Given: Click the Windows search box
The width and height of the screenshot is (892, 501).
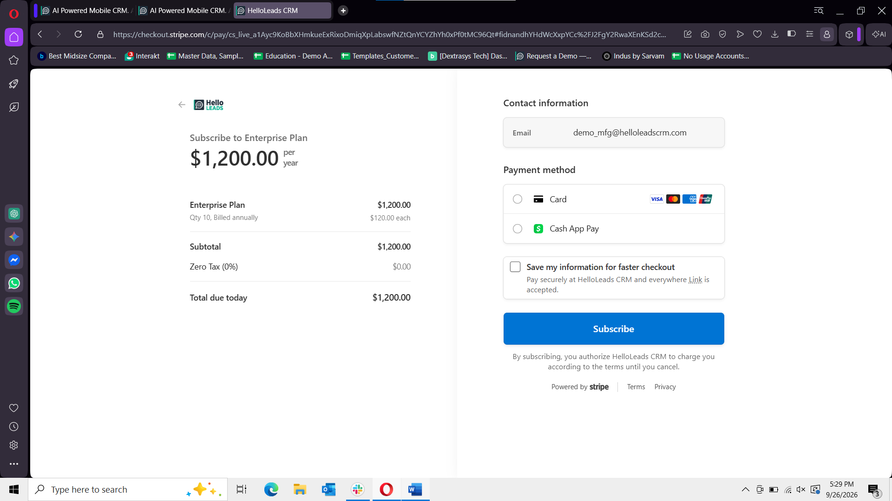Looking at the screenshot, I should [x=128, y=489].
